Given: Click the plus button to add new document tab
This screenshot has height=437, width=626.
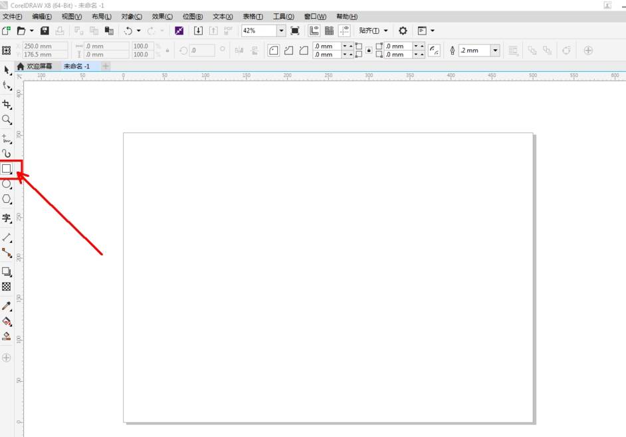Looking at the screenshot, I should pyautogui.click(x=106, y=67).
